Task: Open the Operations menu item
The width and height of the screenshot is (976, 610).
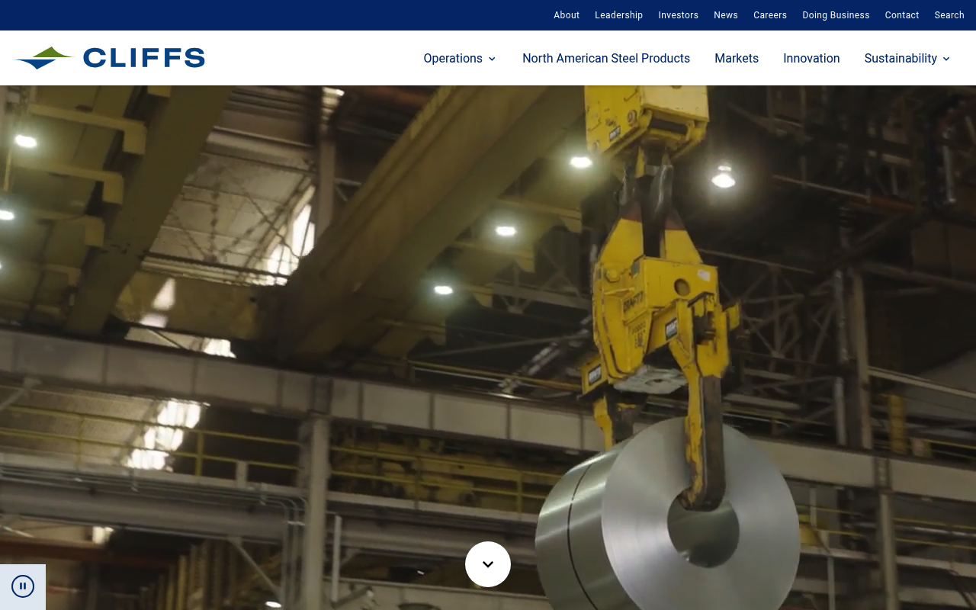Action: [453, 59]
